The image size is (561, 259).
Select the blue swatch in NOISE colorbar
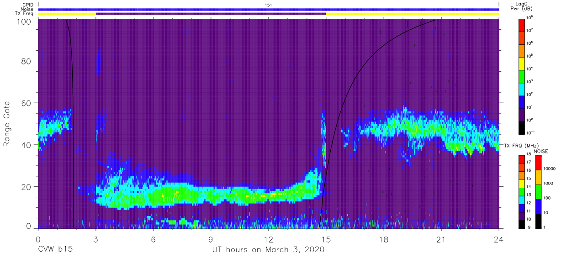coord(538,206)
